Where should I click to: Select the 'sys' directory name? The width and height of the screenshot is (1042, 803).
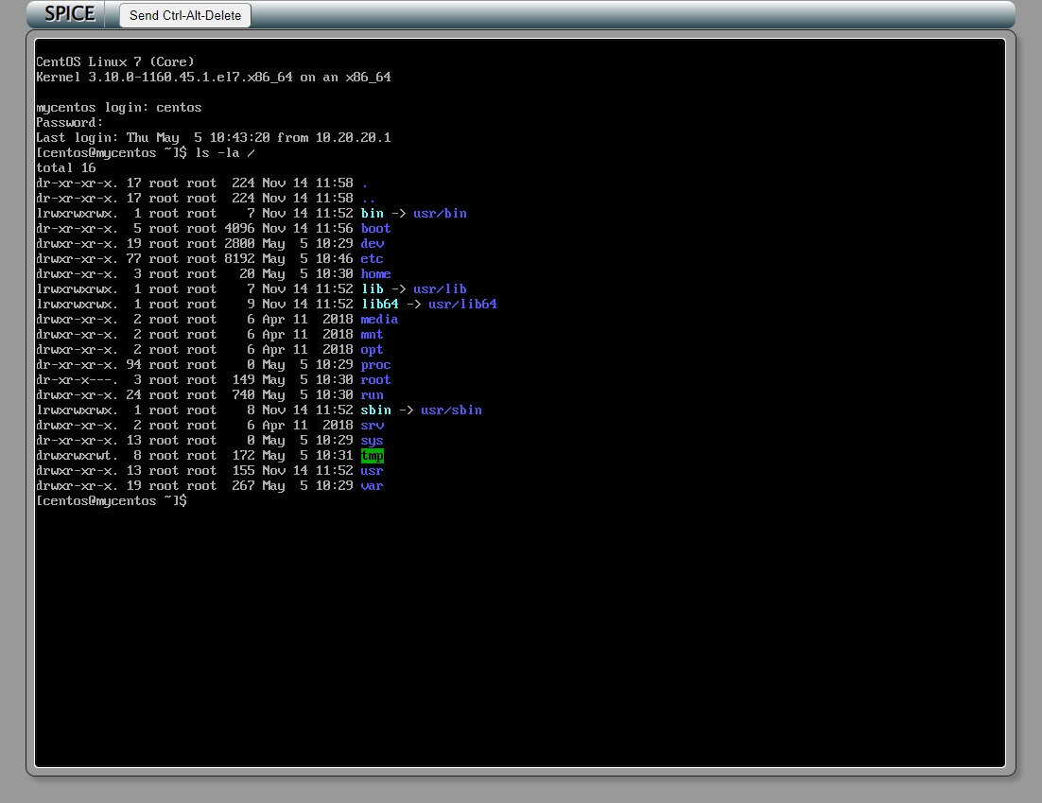[x=373, y=441]
